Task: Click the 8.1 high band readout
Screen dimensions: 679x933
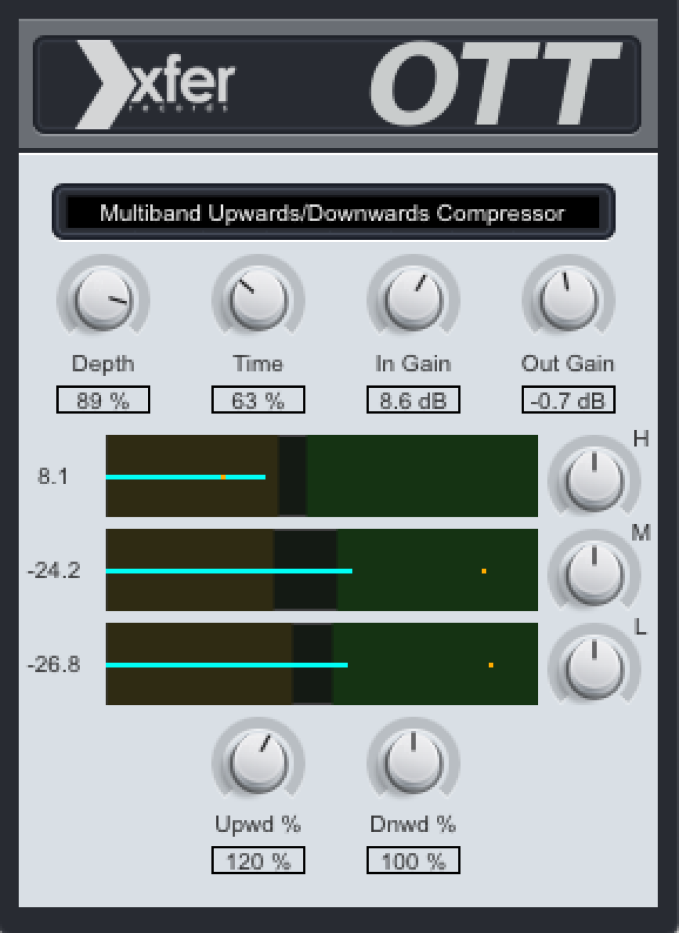Action: coord(53,477)
